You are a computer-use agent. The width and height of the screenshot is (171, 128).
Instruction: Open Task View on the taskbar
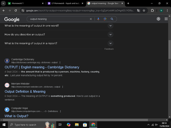tap(60, 125)
